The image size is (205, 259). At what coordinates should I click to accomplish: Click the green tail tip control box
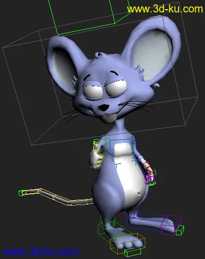(21, 193)
